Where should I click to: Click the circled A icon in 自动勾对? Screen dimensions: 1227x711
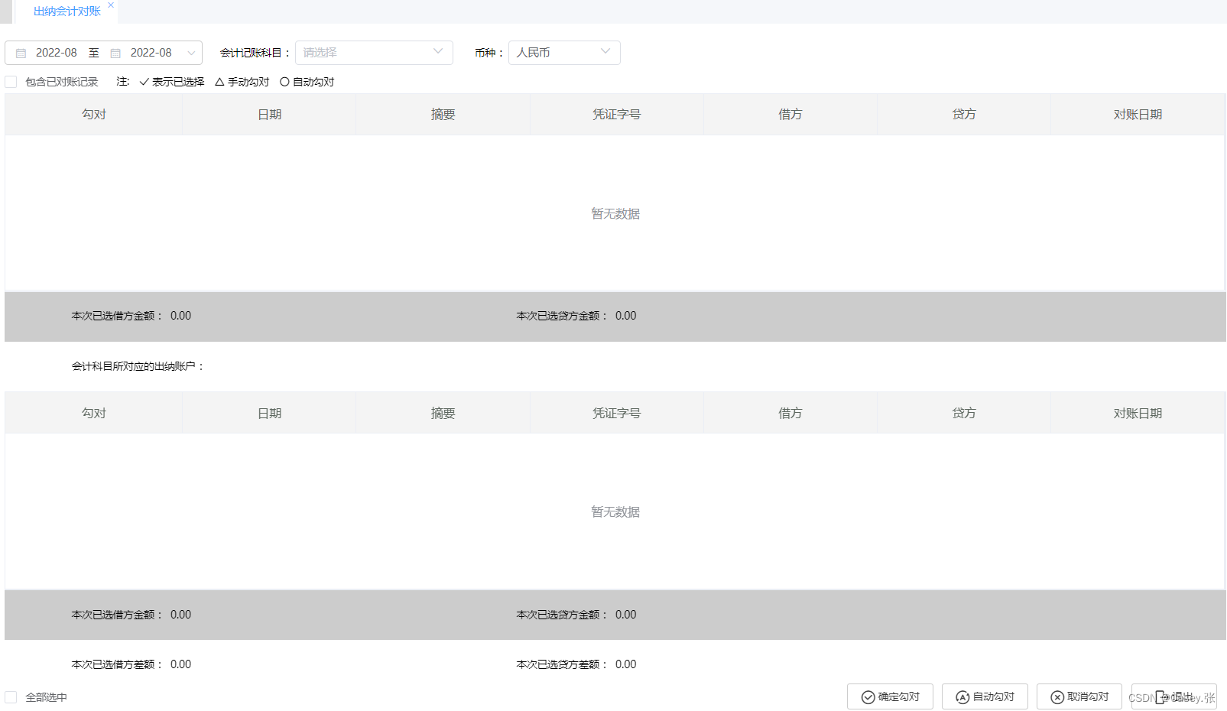(963, 697)
